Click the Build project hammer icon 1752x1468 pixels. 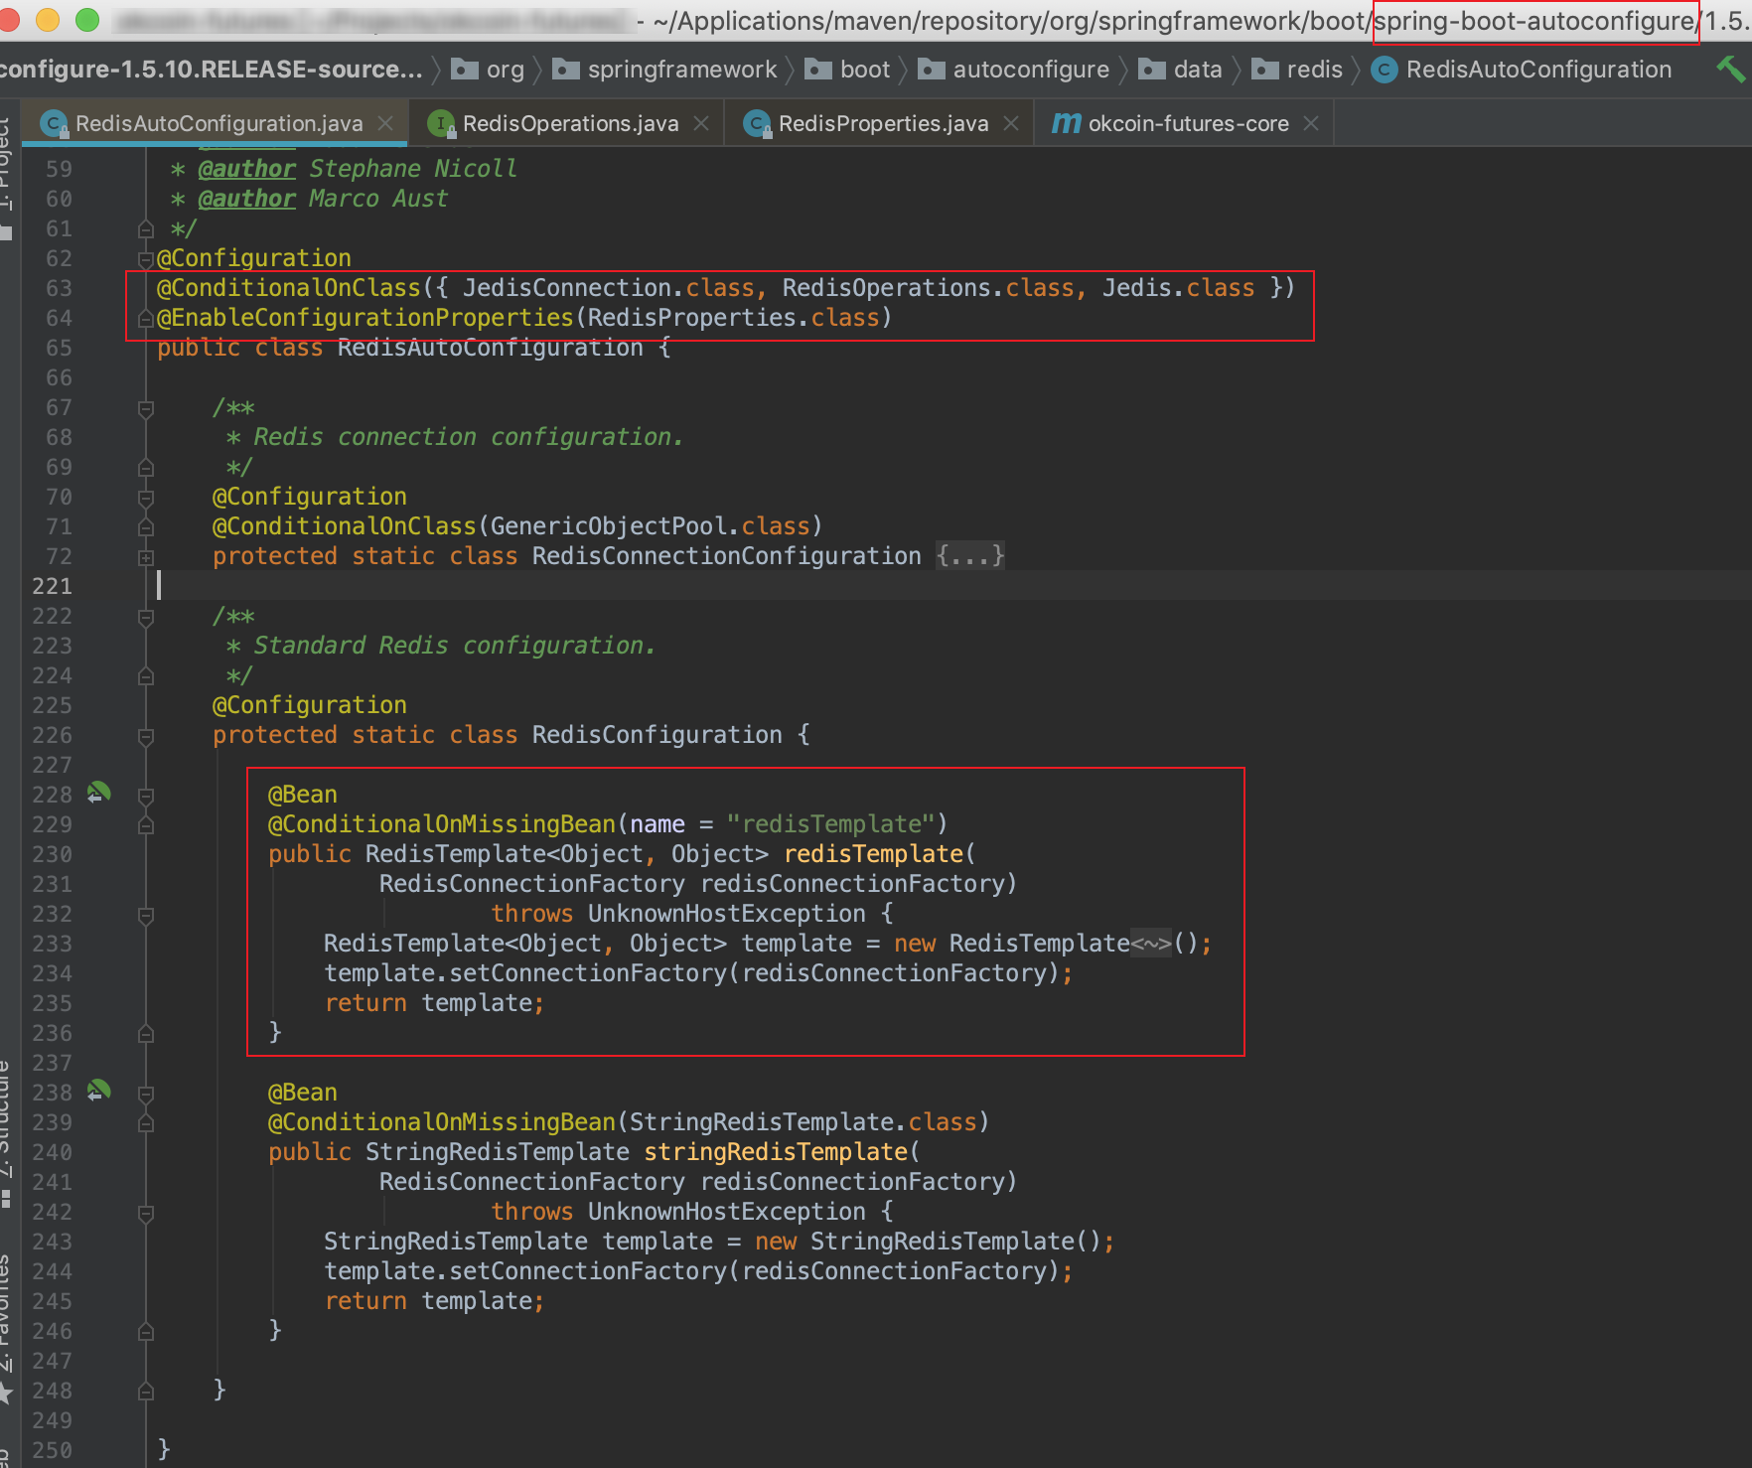pos(1730,69)
